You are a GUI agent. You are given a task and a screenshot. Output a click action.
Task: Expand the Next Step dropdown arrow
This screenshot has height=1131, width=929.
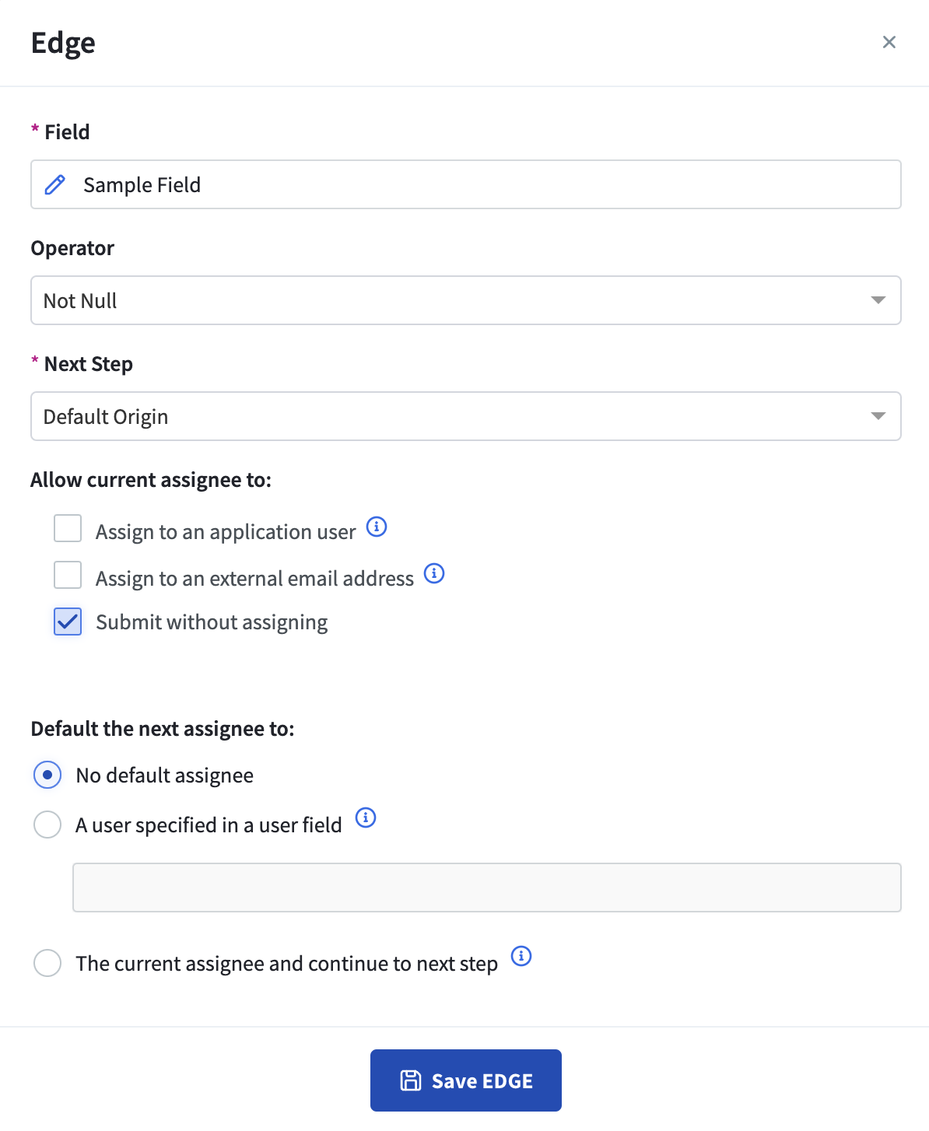coord(878,416)
